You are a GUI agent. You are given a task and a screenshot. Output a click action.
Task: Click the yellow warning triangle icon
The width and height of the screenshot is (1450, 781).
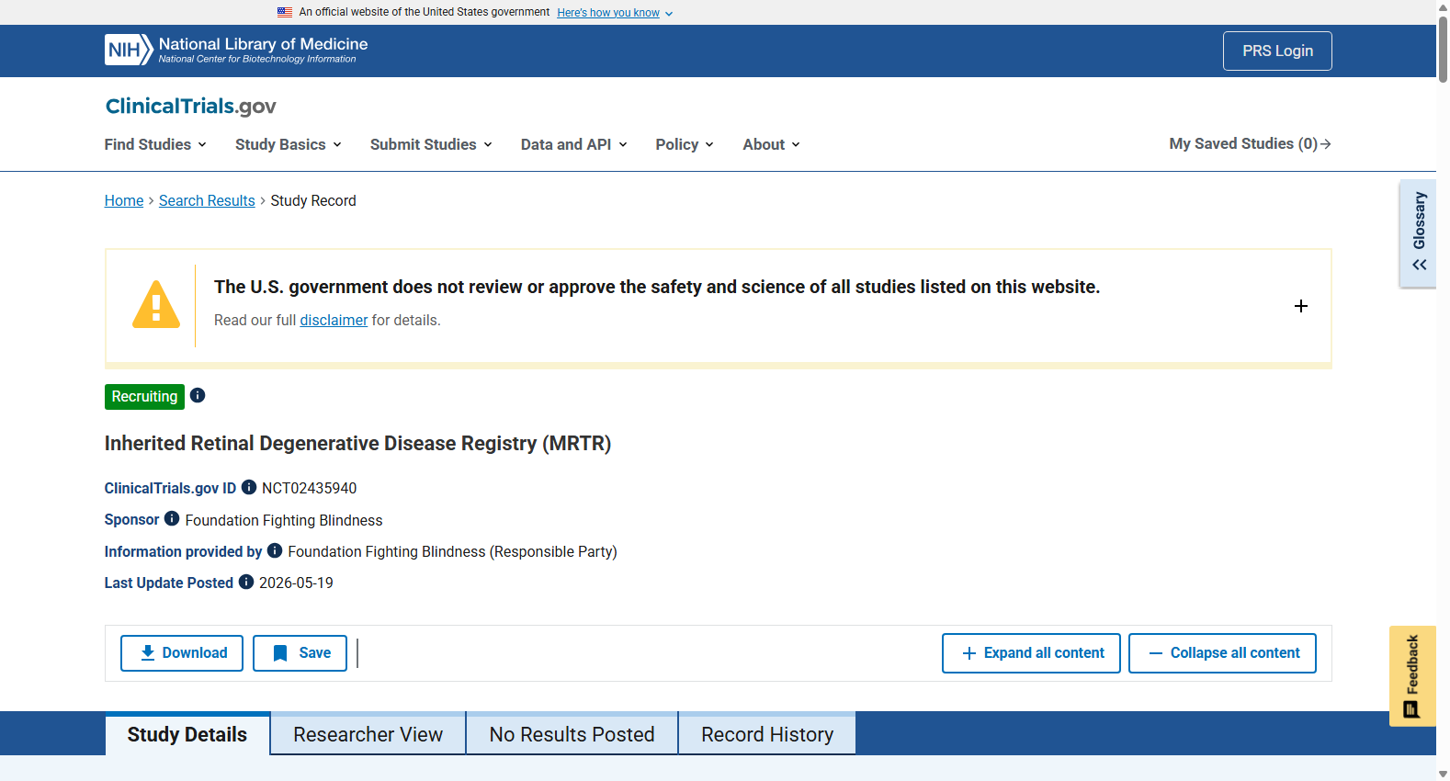(156, 304)
